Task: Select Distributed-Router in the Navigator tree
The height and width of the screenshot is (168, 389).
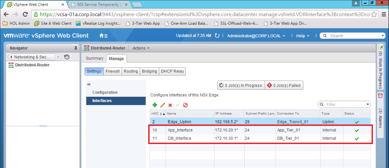Action: pos(32,65)
